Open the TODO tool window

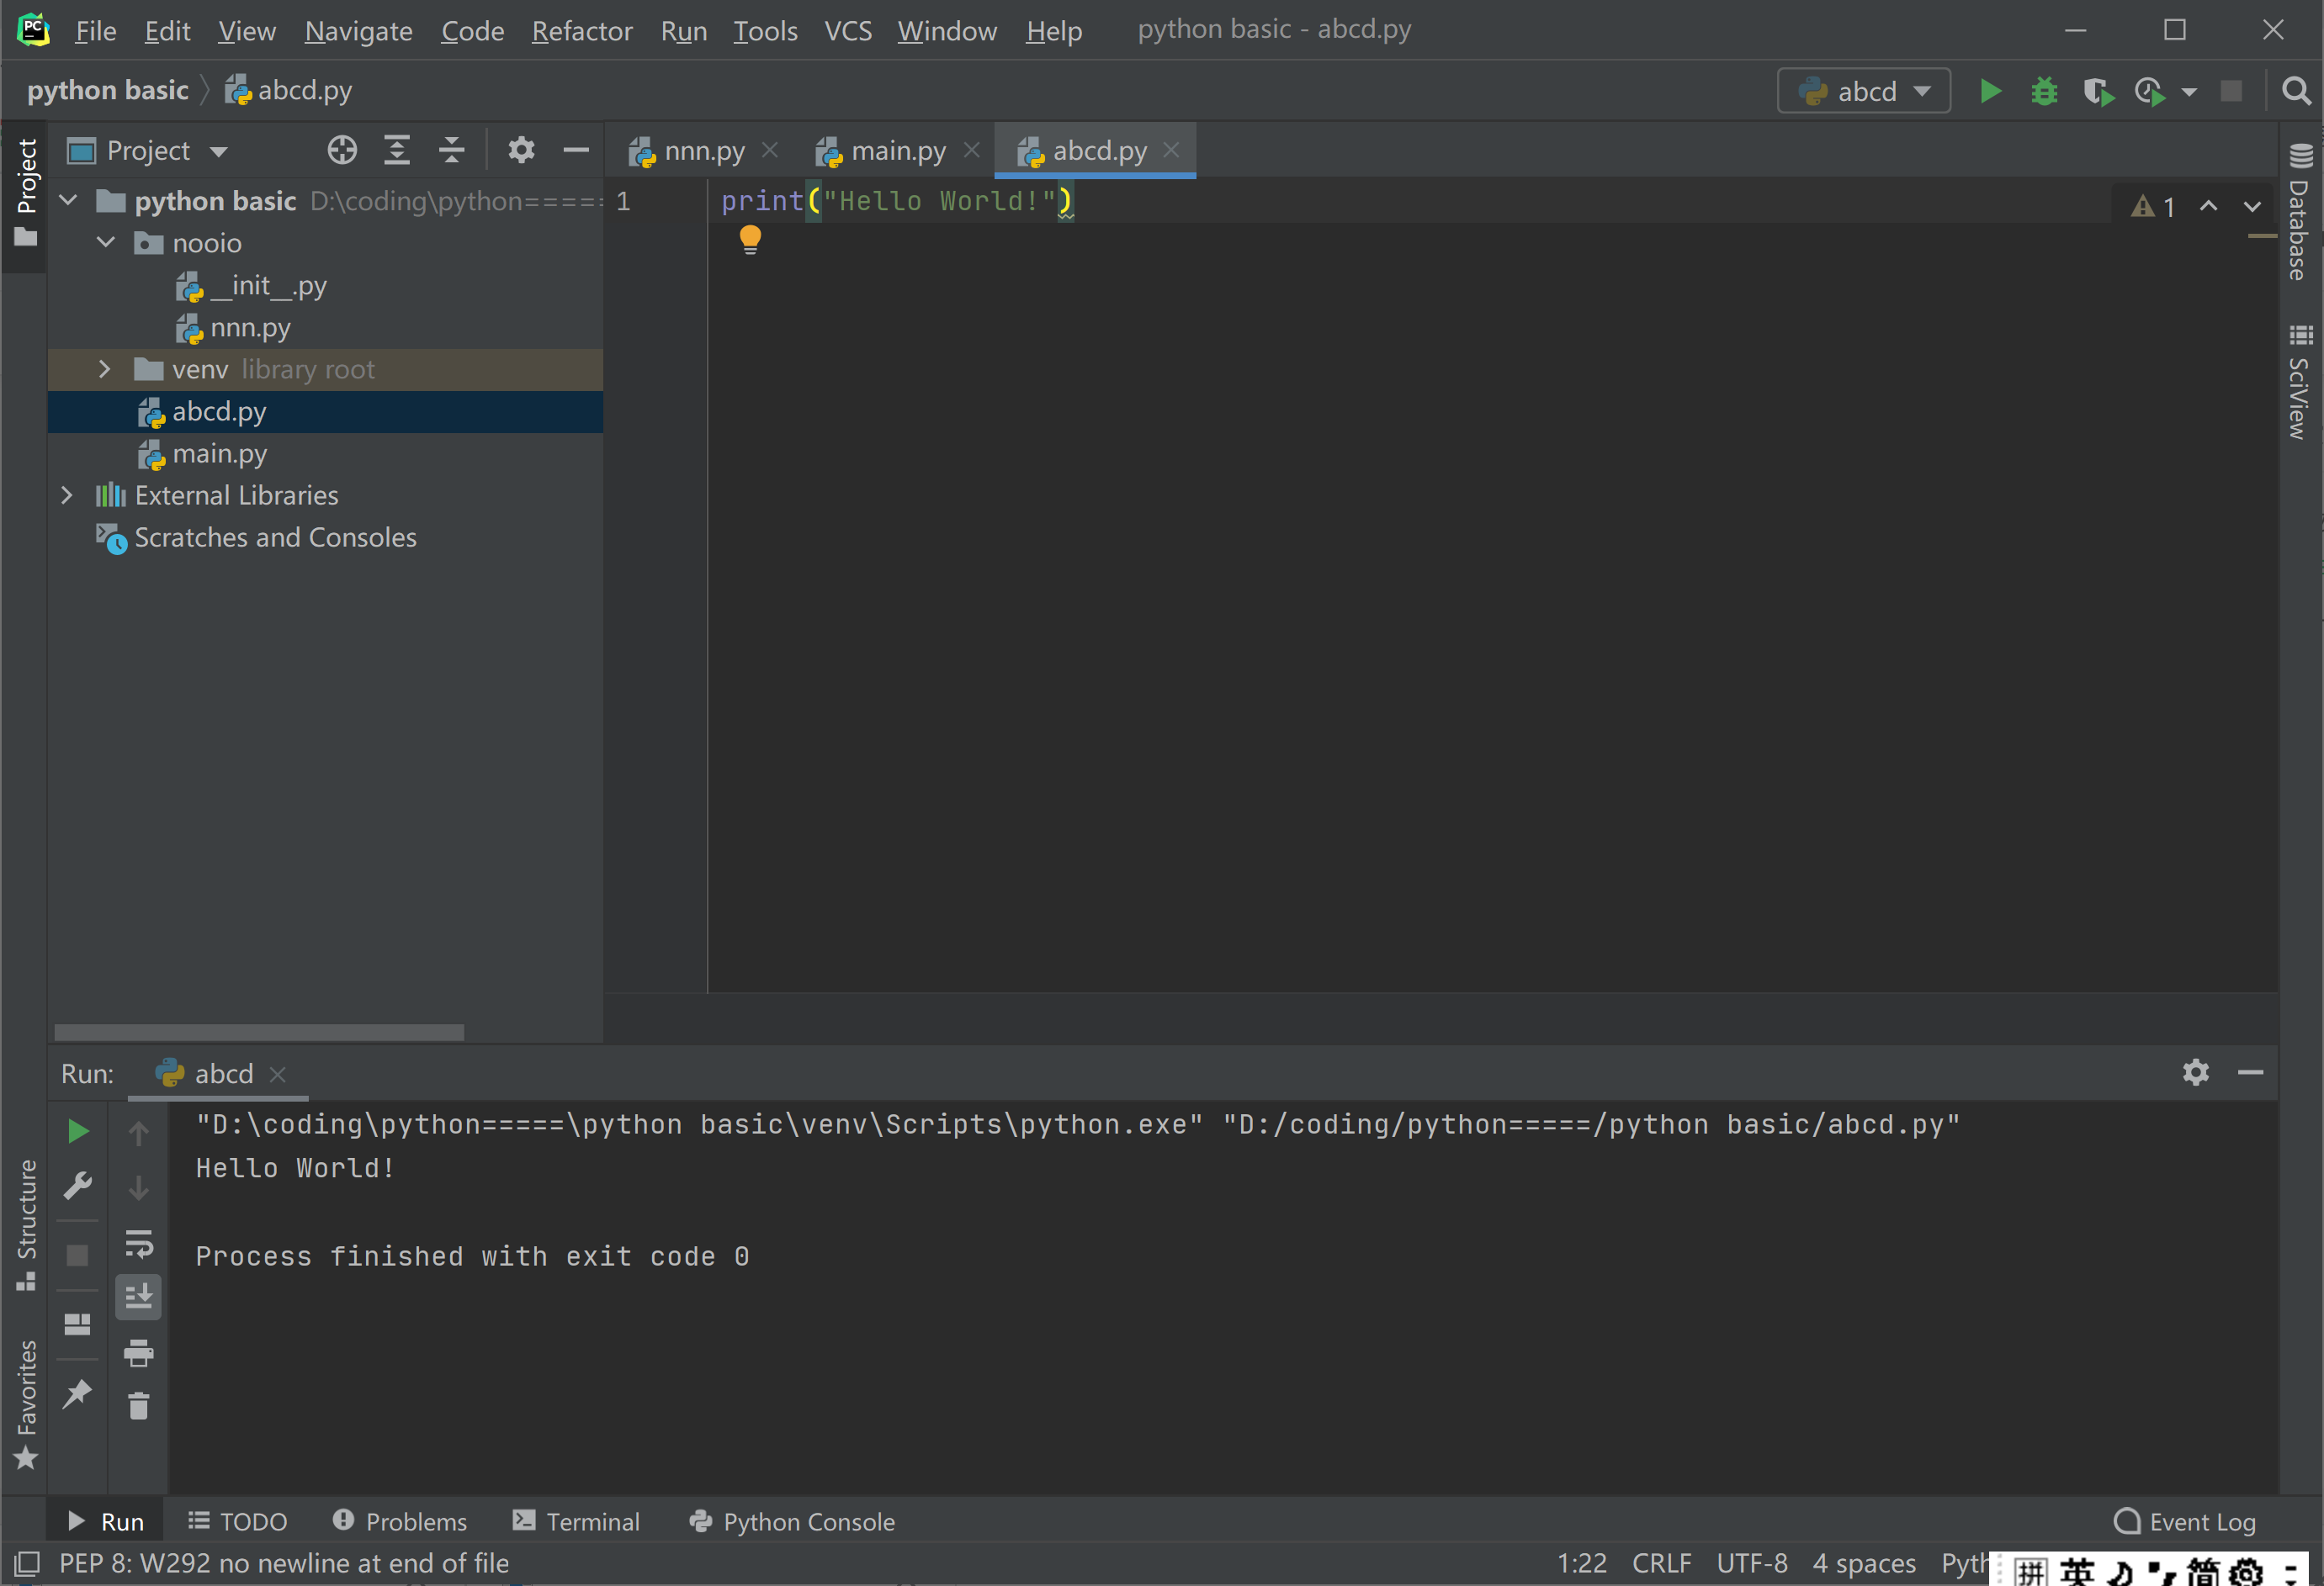pos(238,1521)
